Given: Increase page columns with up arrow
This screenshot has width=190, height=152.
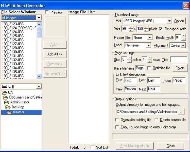Looking at the screenshot, I should (129, 58).
